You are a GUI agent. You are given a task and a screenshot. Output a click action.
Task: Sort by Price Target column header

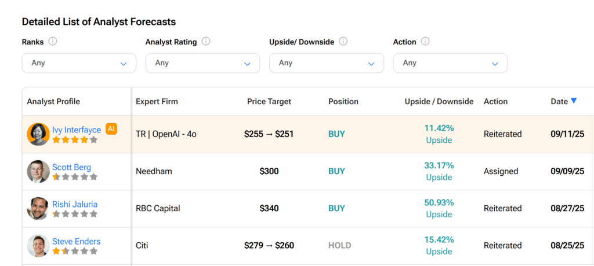(269, 102)
